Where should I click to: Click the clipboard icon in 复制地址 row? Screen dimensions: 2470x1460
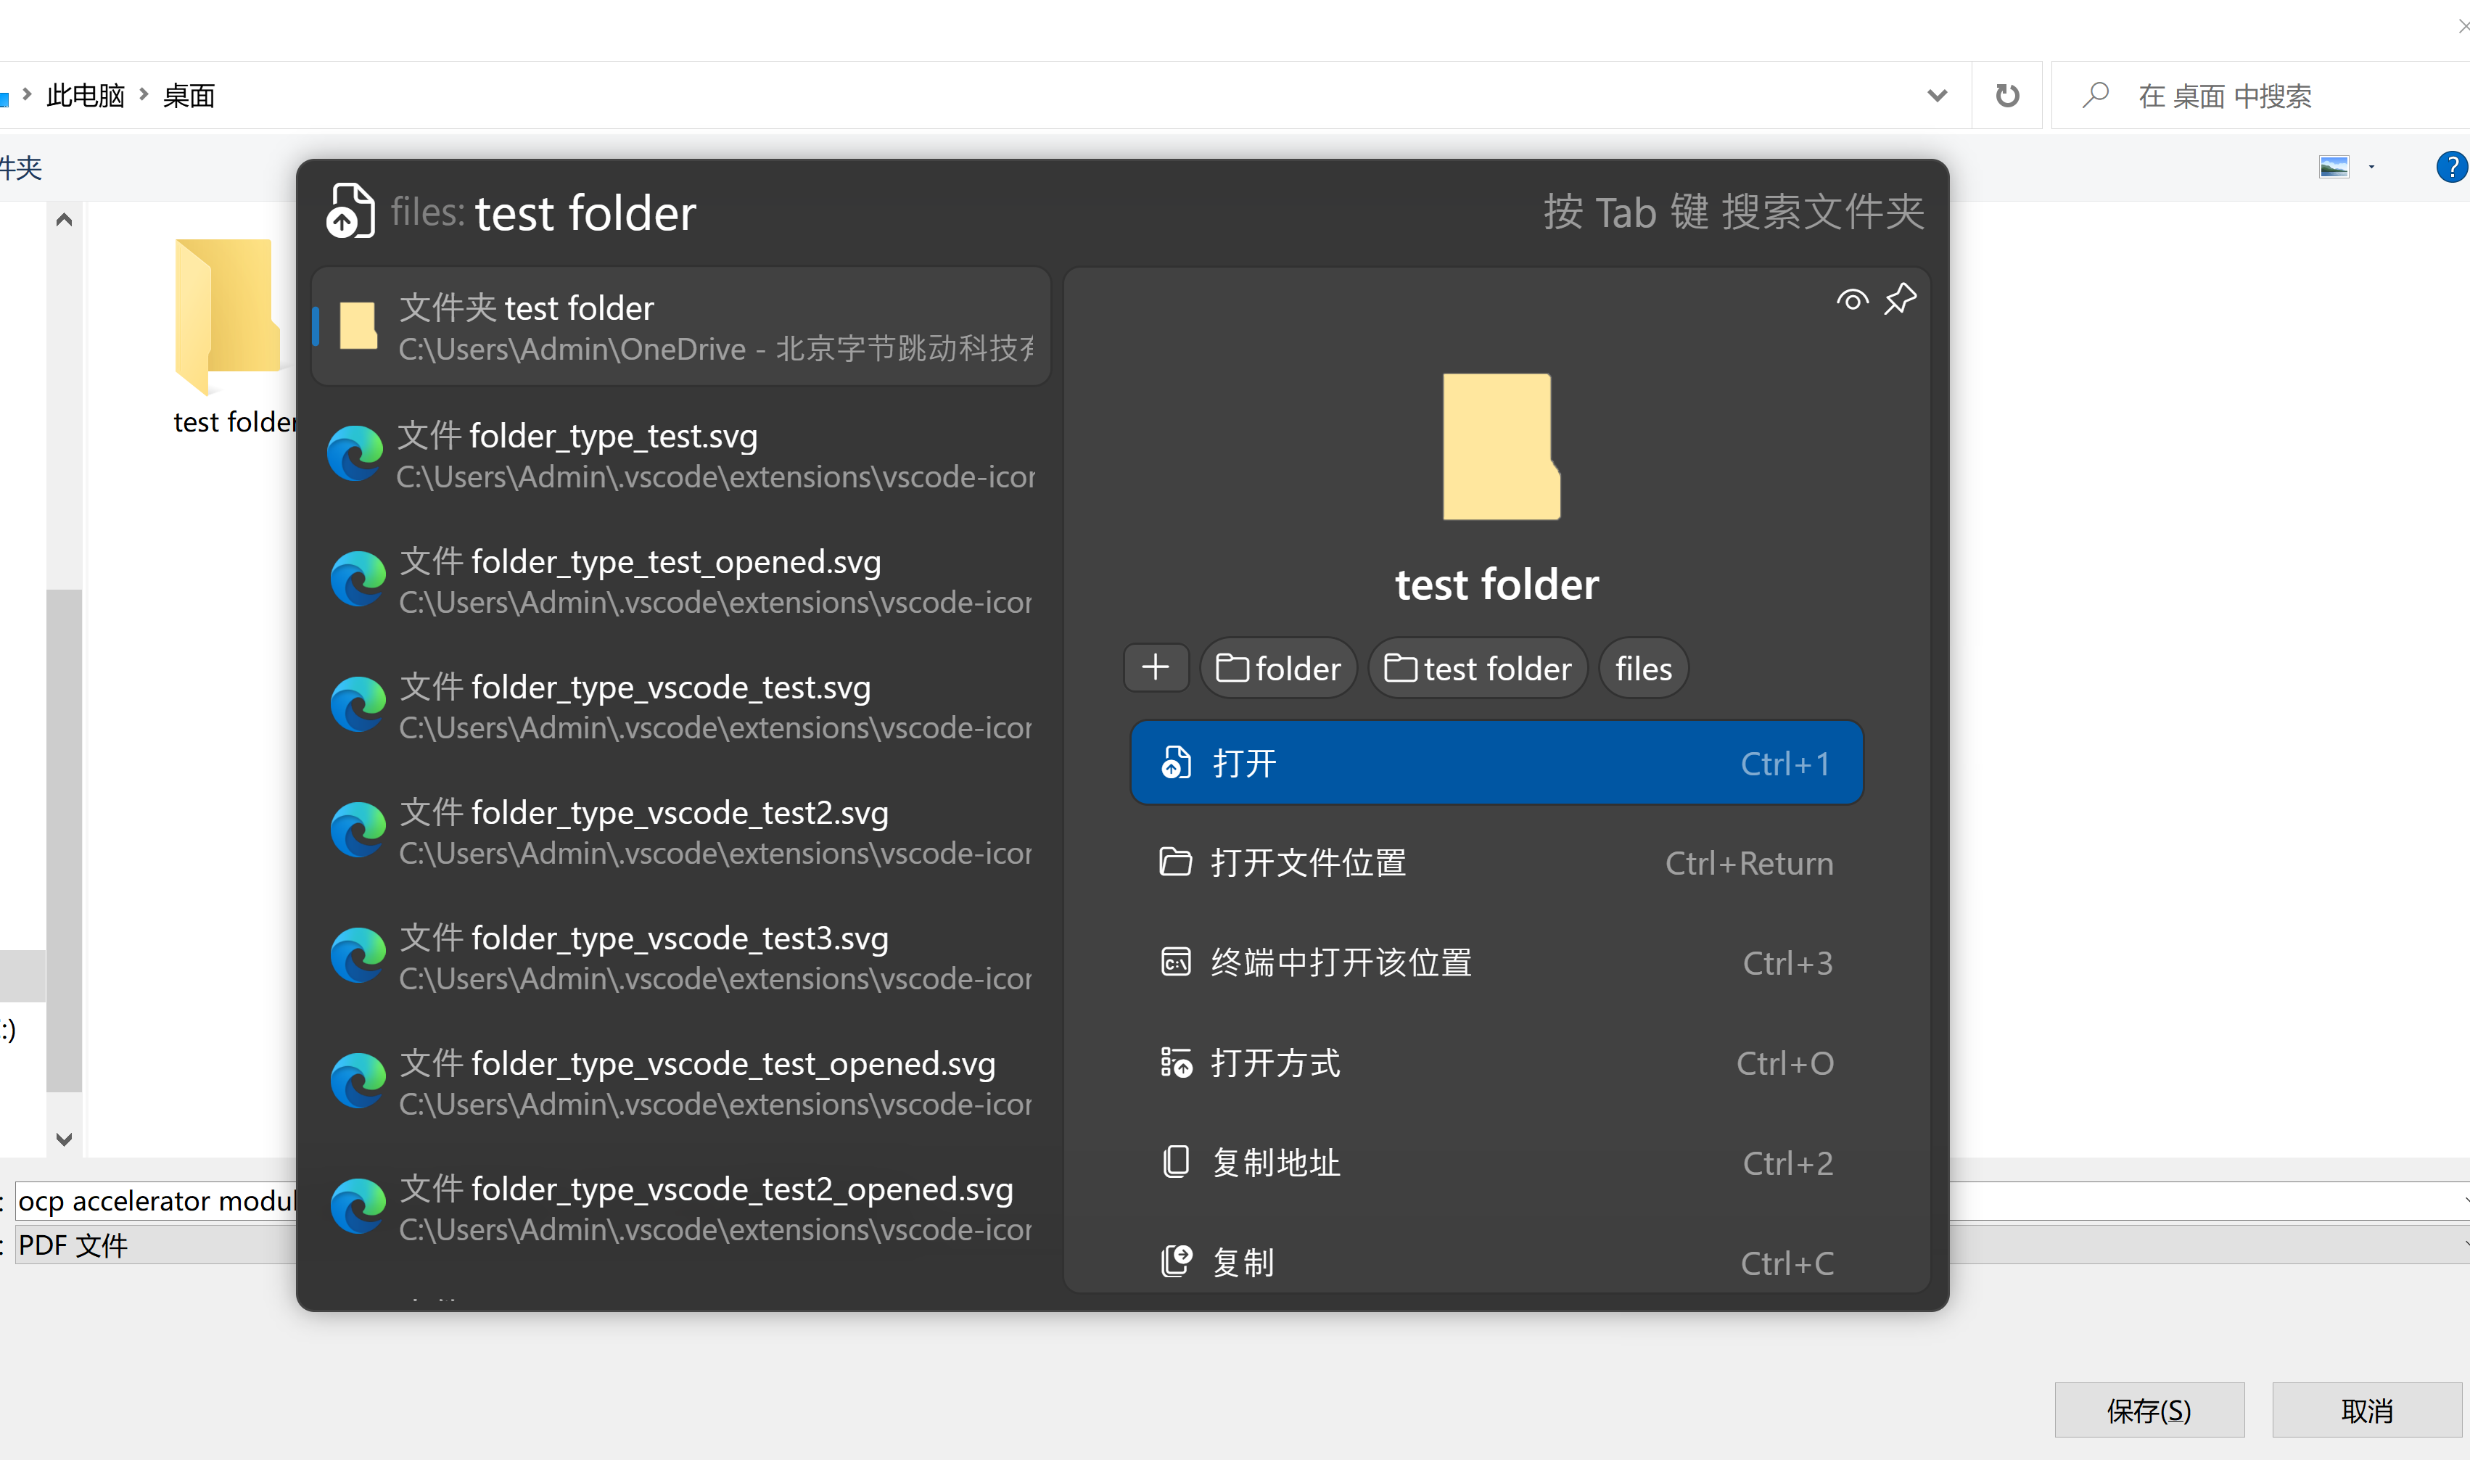[1175, 1162]
